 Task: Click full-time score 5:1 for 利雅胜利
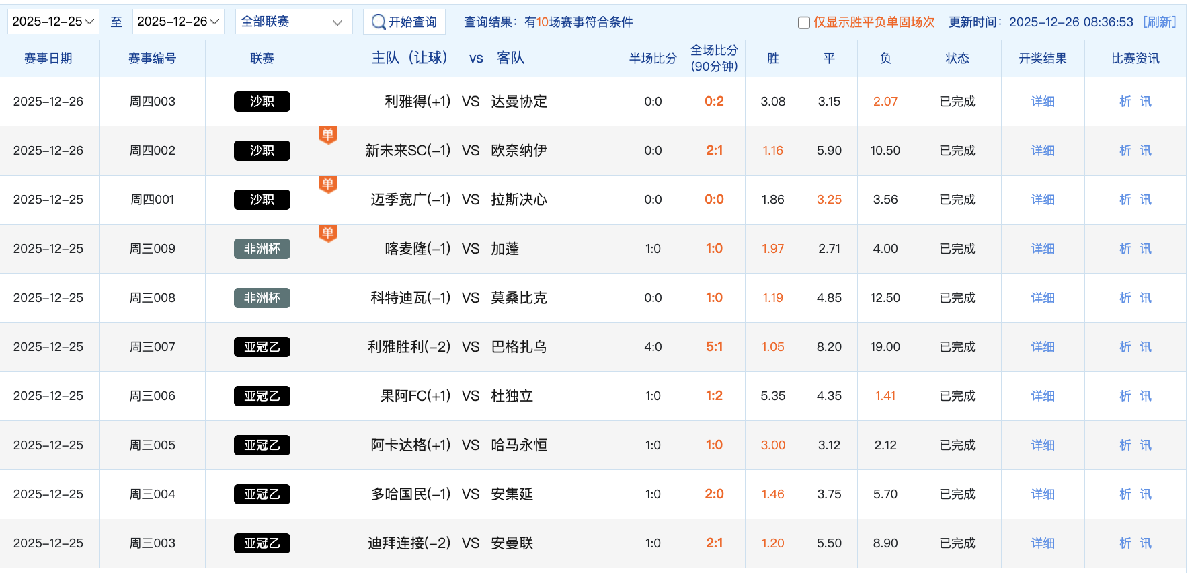(714, 347)
